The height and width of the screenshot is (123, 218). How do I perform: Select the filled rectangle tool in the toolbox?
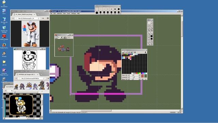(x=152, y=36)
